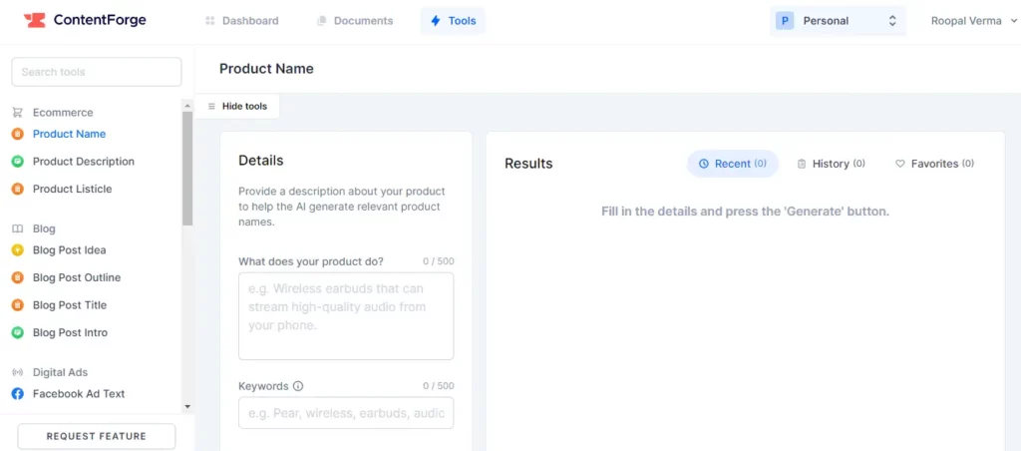
Task: Click the Search tools input field
Action: pyautogui.click(x=97, y=72)
